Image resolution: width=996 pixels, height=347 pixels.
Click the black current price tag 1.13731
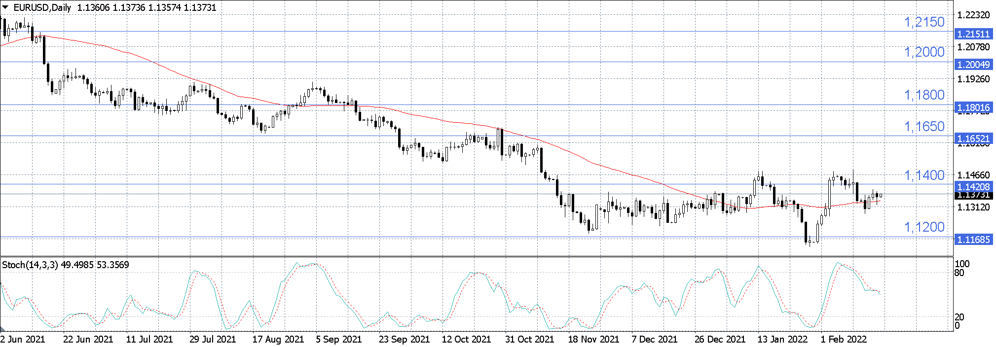pyautogui.click(x=973, y=195)
